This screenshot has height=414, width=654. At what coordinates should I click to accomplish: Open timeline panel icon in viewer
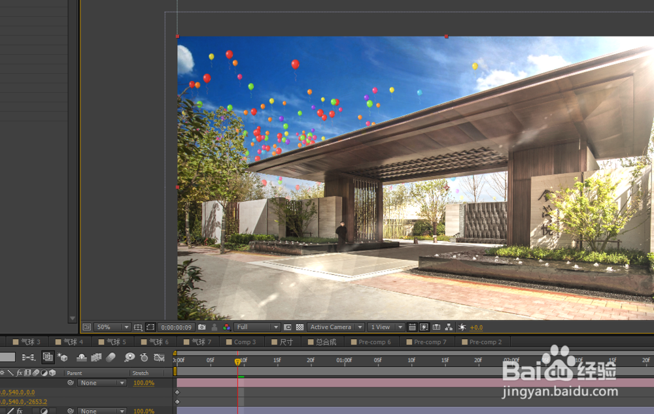pos(436,327)
